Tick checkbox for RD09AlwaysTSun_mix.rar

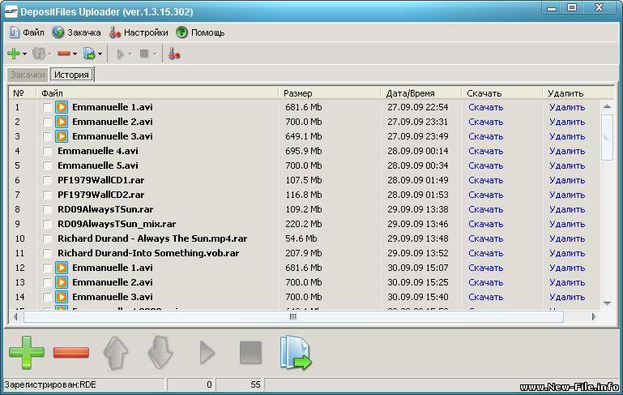(47, 225)
